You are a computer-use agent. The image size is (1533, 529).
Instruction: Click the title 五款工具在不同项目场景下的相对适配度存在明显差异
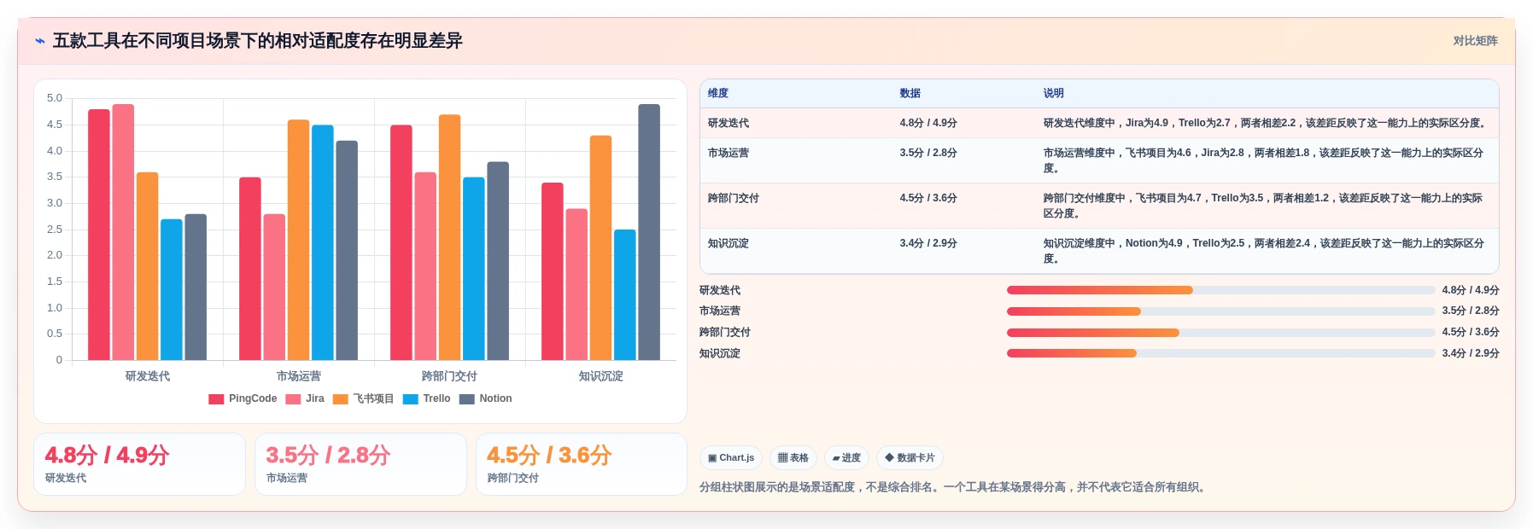tap(257, 41)
